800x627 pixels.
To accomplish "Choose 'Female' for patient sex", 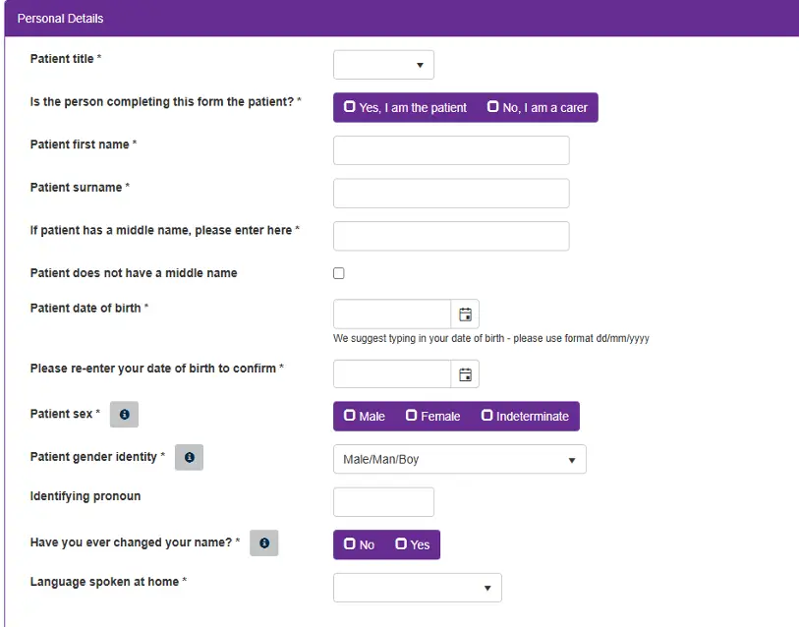I will click(432, 416).
